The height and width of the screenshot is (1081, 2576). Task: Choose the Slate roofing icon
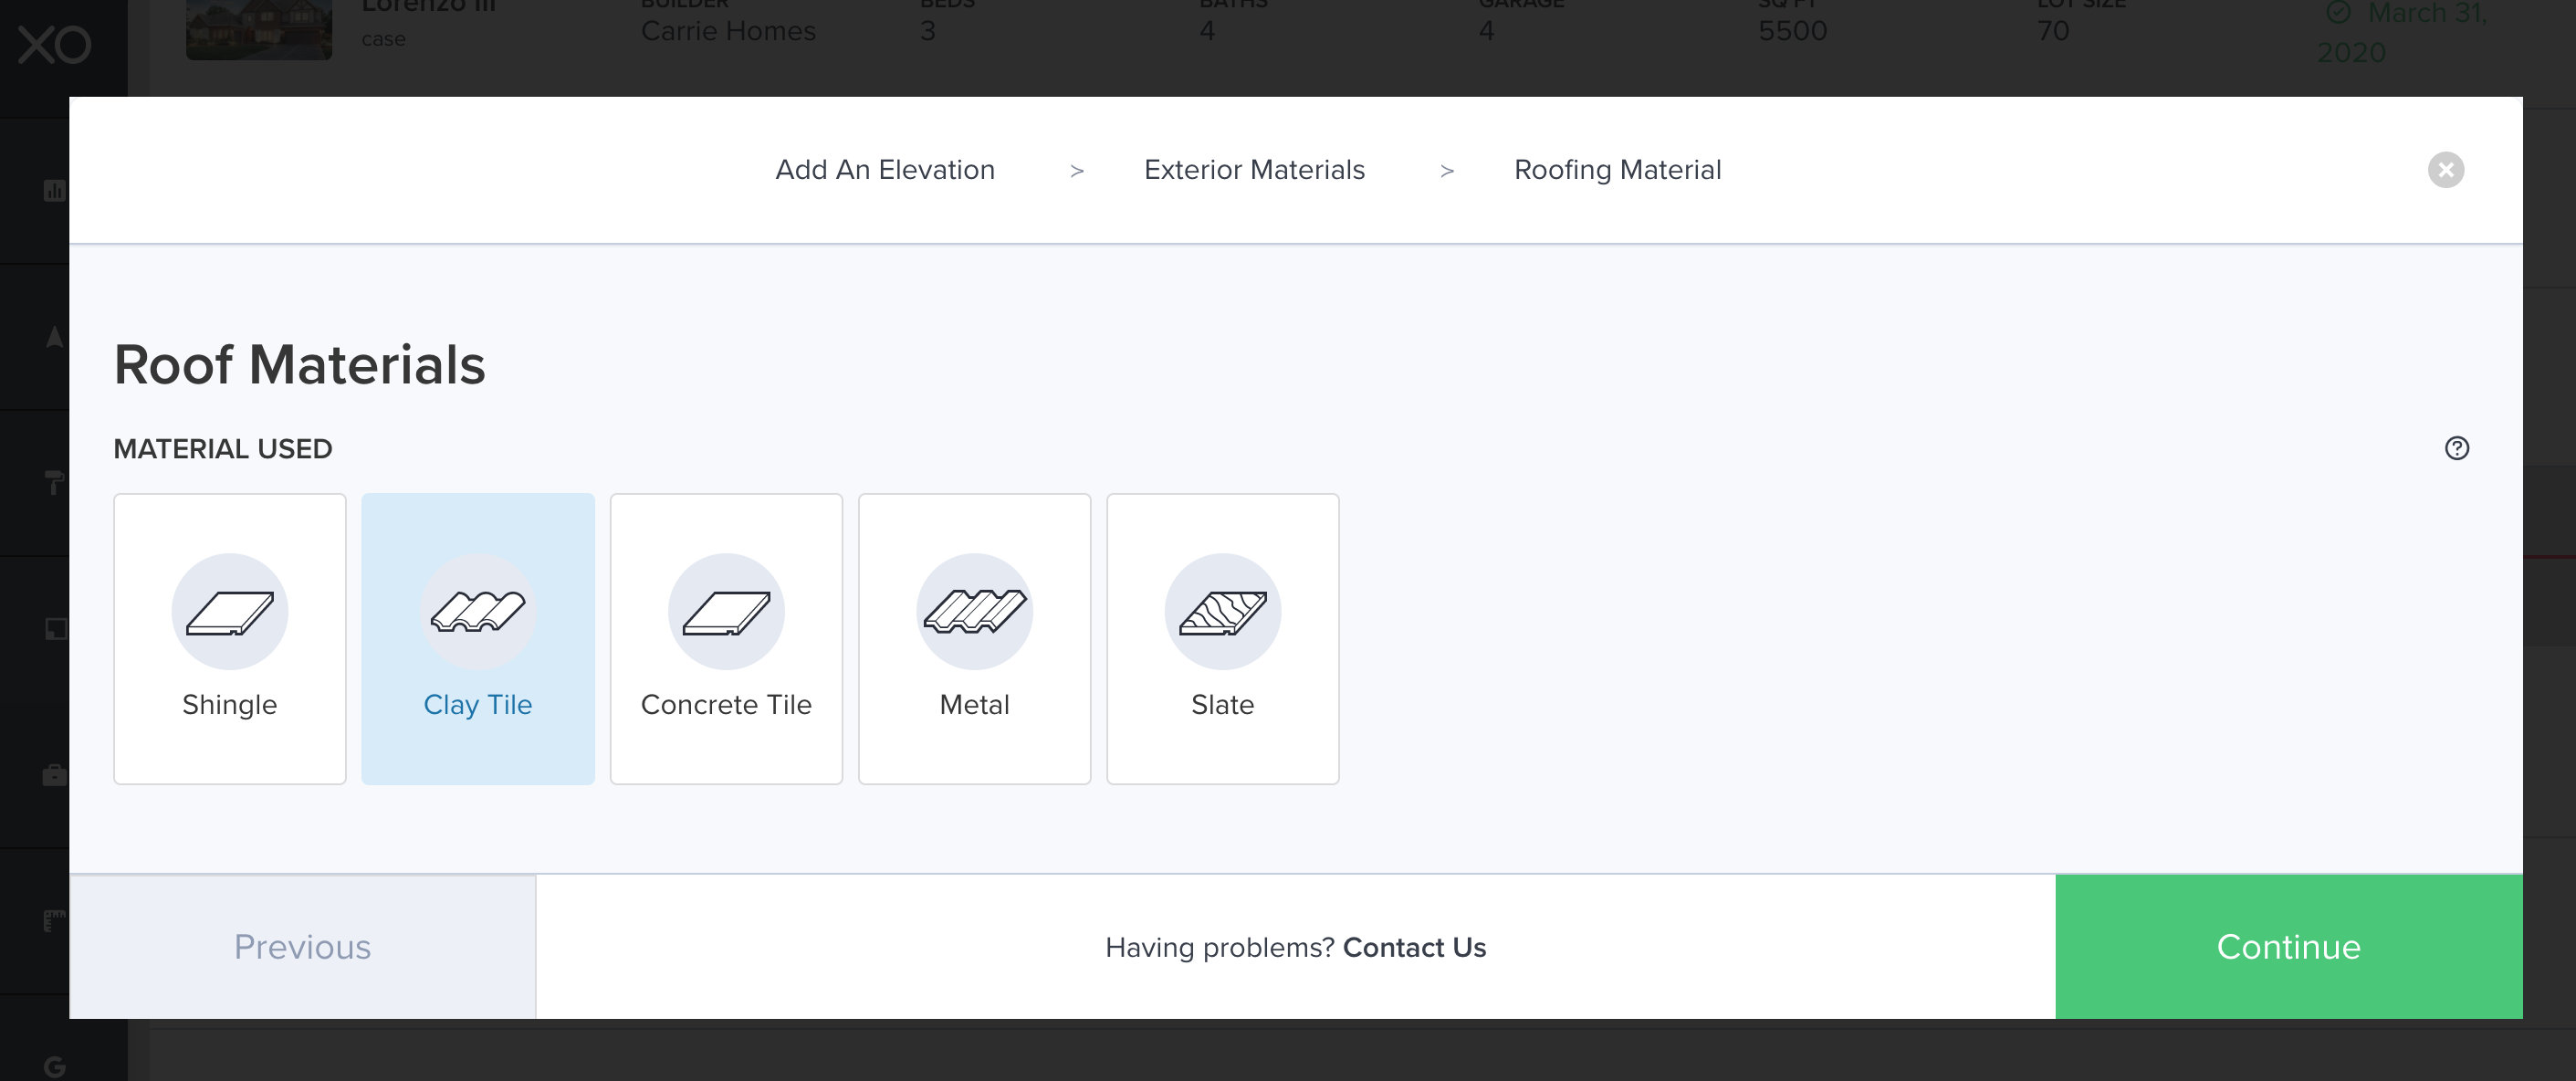point(1222,611)
